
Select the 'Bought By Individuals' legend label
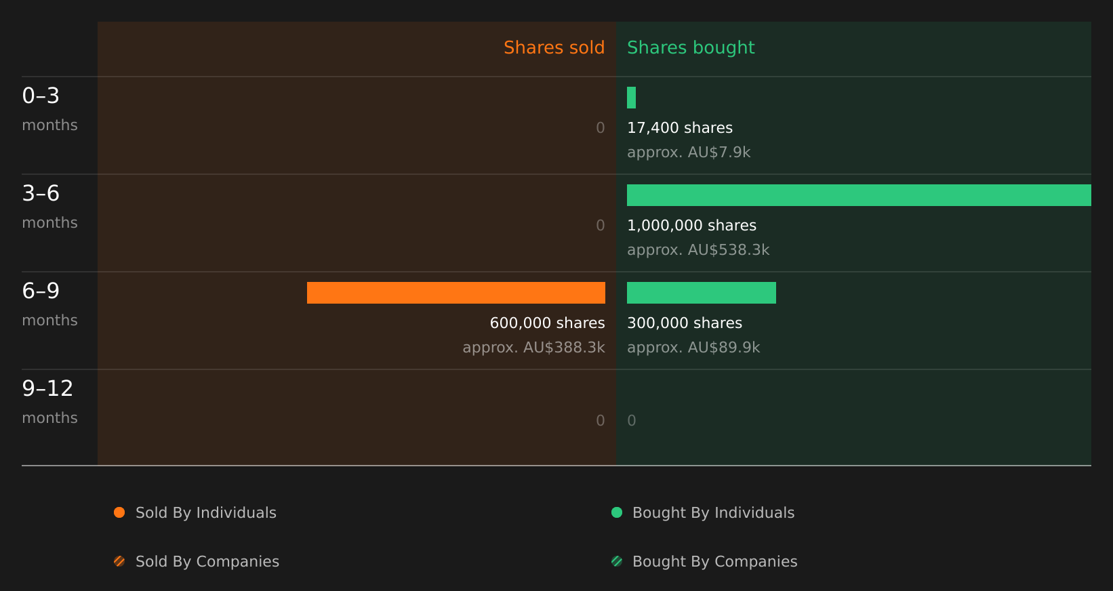713,513
